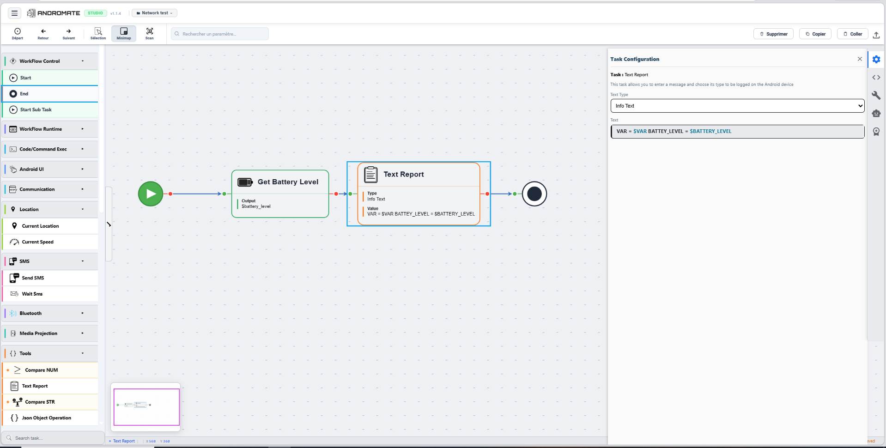Click the Départ toolbar icon
886x448 pixels.
[x=18, y=33]
